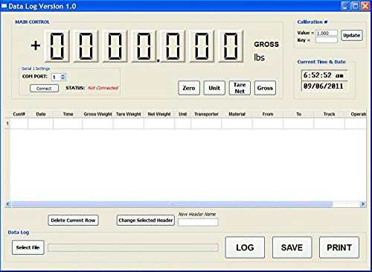Image resolution: width=372 pixels, height=272 pixels.
Task: Focus the calibration Key field
Action: [x=327, y=40]
